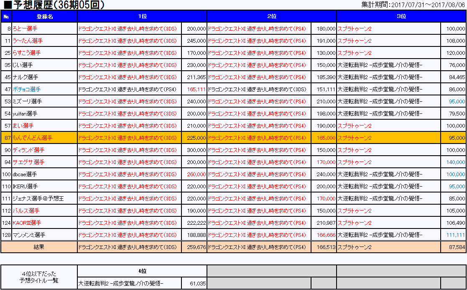Click the value 105,000

click(456, 211)
